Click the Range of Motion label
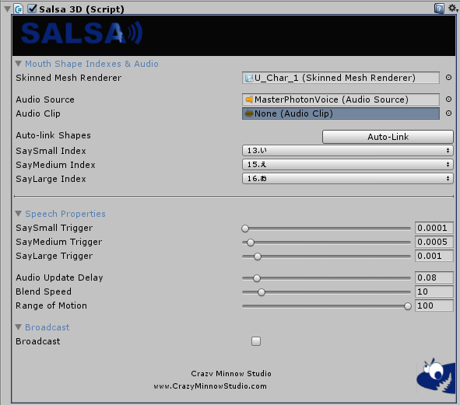Screen dimensions: 460x405 point(51,305)
